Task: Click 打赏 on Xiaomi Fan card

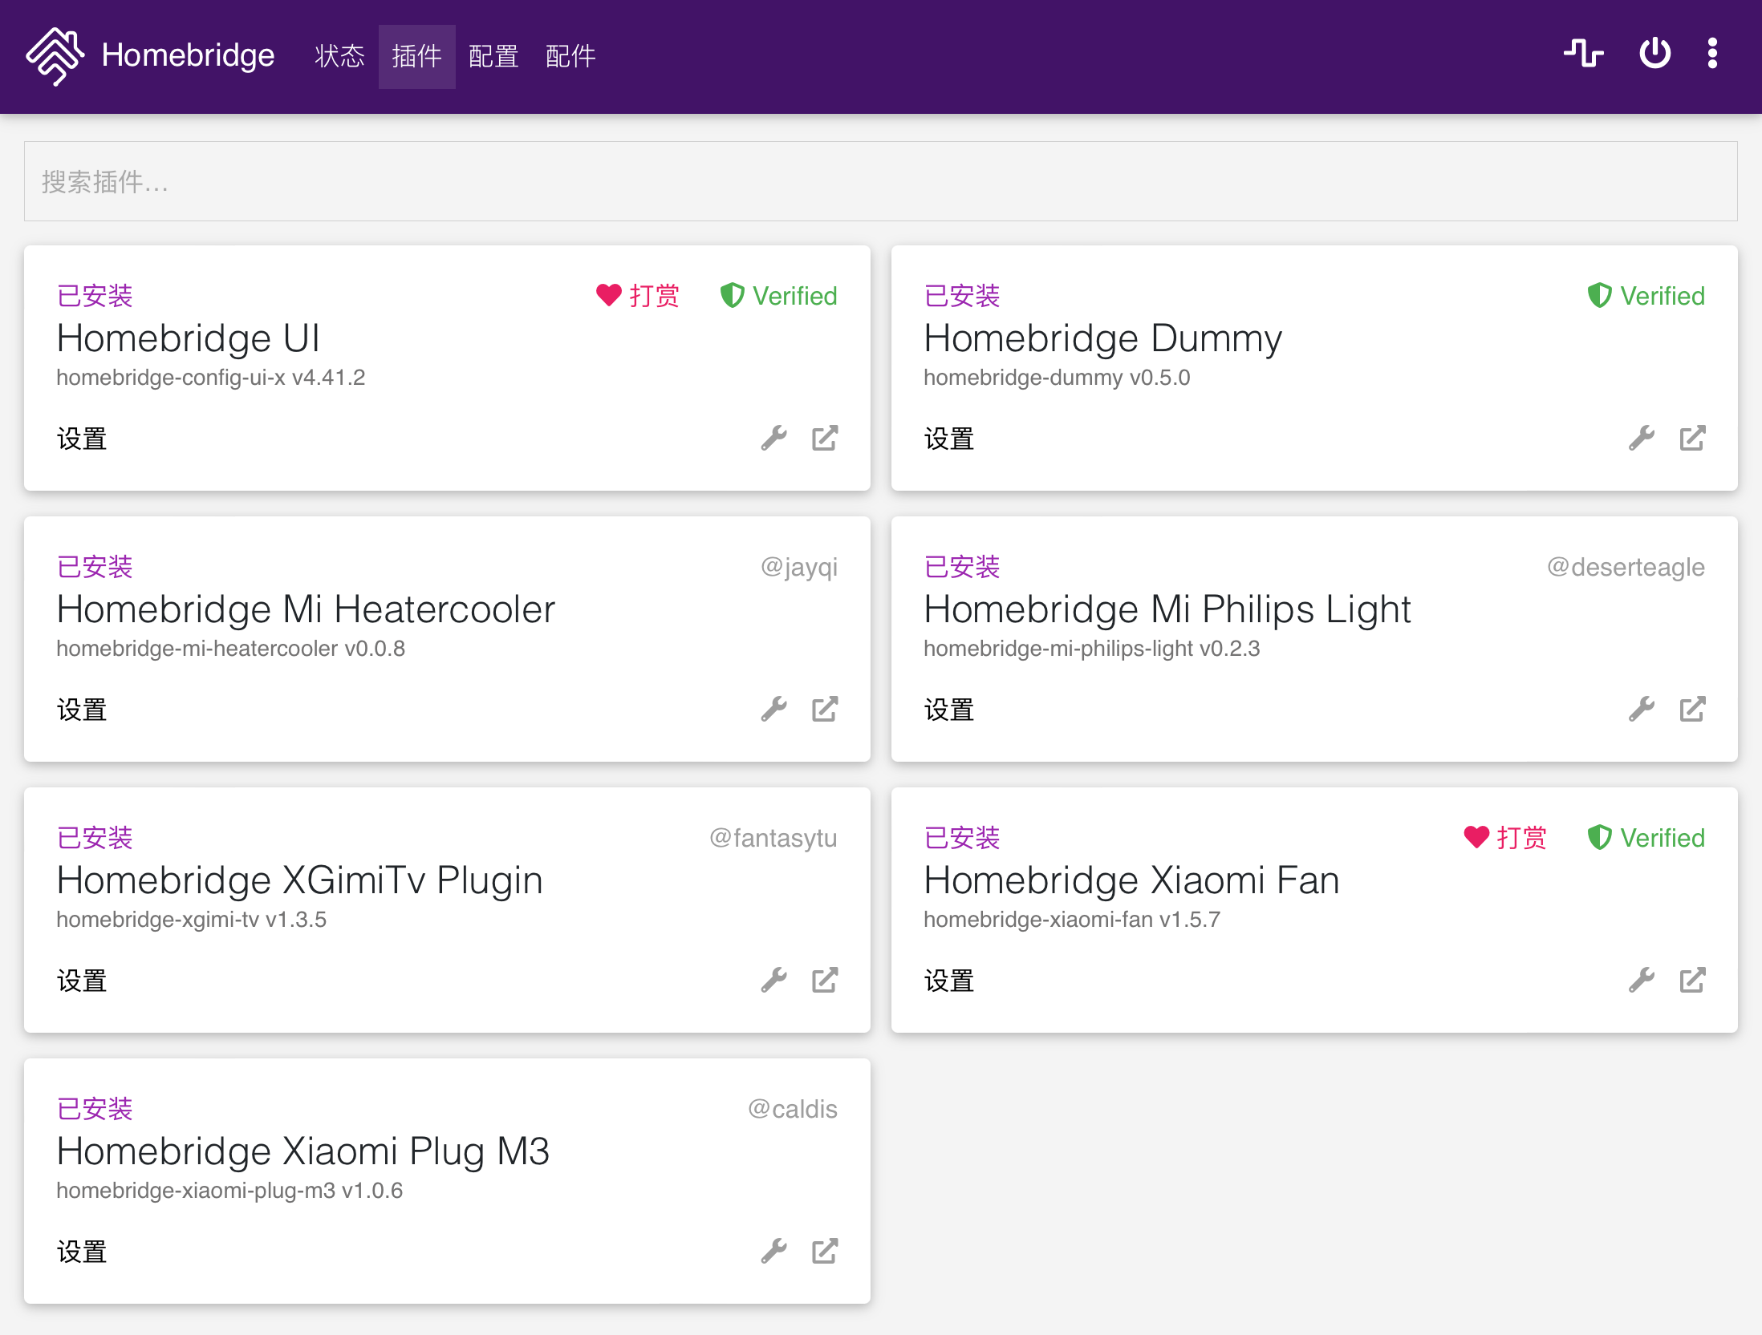Action: click(1506, 838)
